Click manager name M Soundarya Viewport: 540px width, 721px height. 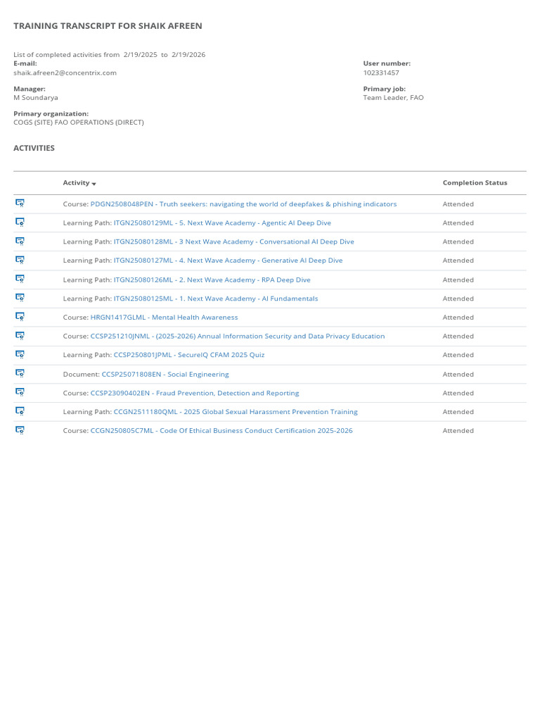point(36,97)
